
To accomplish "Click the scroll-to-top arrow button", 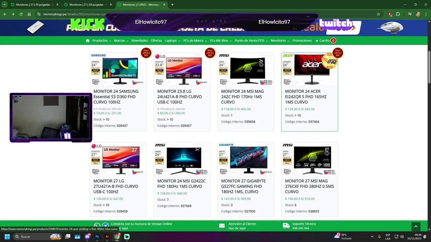I will pos(416,227).
